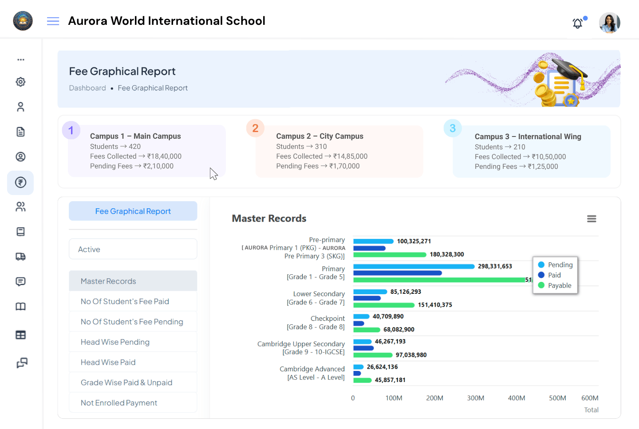Click the notification bell icon

coord(577,23)
